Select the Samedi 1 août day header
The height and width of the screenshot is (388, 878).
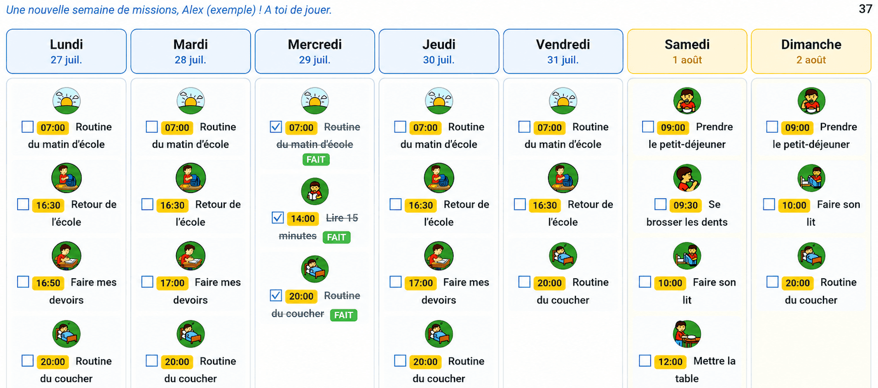pos(687,51)
